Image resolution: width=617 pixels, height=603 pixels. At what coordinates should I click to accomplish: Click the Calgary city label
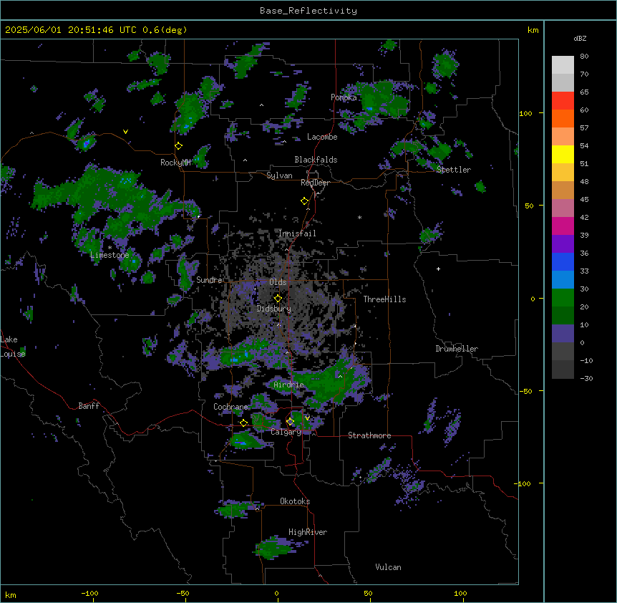[x=286, y=432]
